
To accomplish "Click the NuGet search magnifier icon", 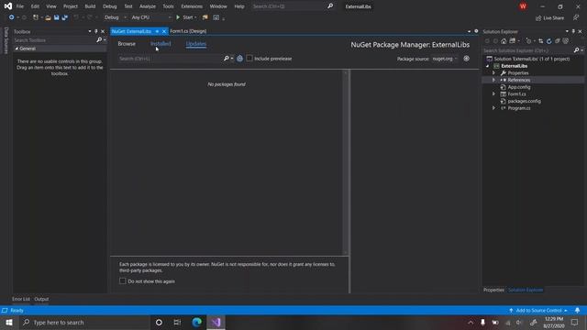I will click(227, 59).
